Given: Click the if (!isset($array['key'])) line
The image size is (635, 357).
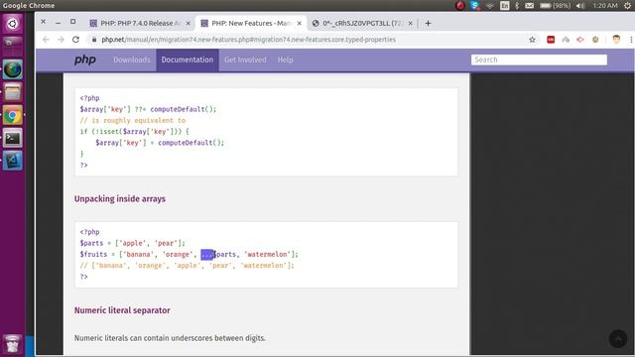Looking at the screenshot, I should (x=135, y=131).
